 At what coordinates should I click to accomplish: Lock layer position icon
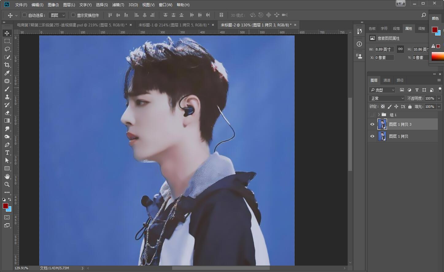(396, 107)
